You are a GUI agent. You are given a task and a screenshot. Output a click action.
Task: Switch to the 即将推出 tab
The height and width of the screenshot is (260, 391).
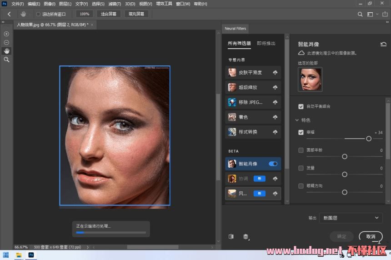point(266,43)
